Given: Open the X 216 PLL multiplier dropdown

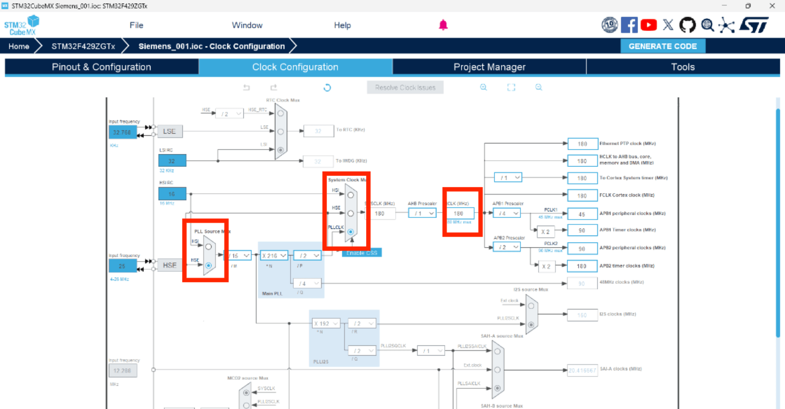Looking at the screenshot, I should coord(274,256).
